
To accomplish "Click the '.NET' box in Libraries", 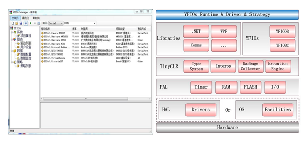I will pos(196,31).
